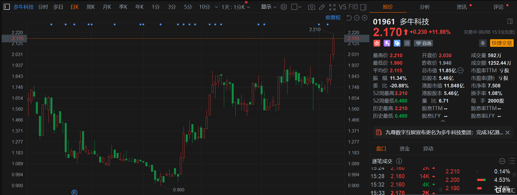Undo chart zoom with reset arrow
Image resolution: width=517 pixels, height=195 pixels.
(x=349, y=18)
